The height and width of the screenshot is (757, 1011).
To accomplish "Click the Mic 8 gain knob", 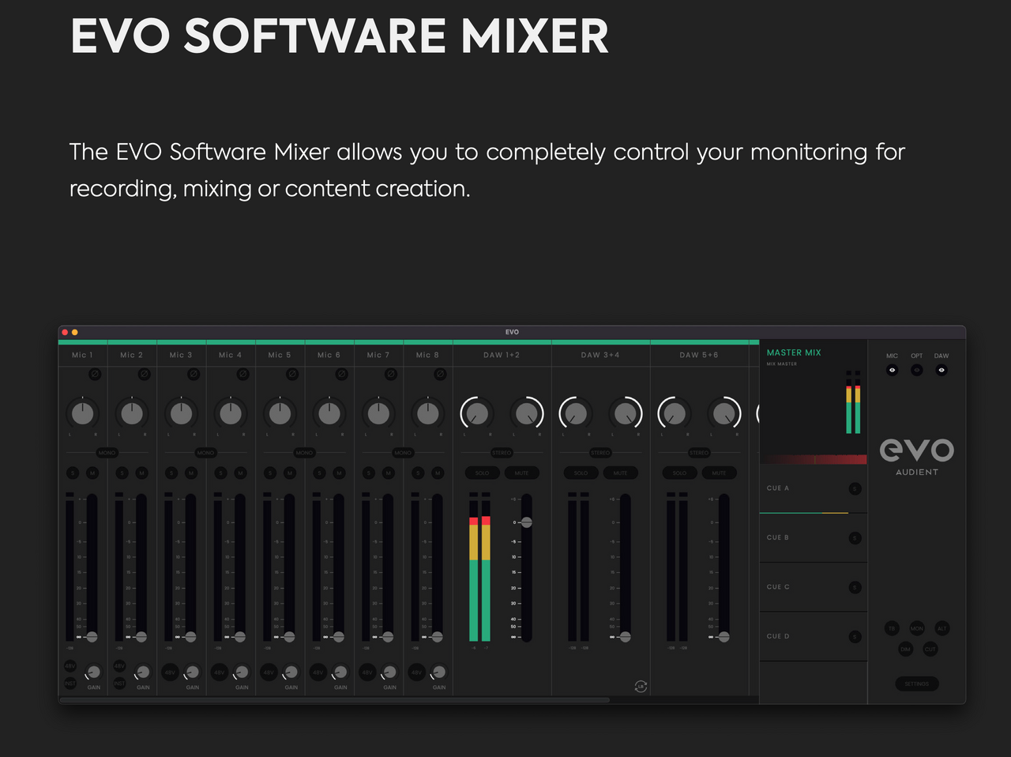I will (x=438, y=672).
